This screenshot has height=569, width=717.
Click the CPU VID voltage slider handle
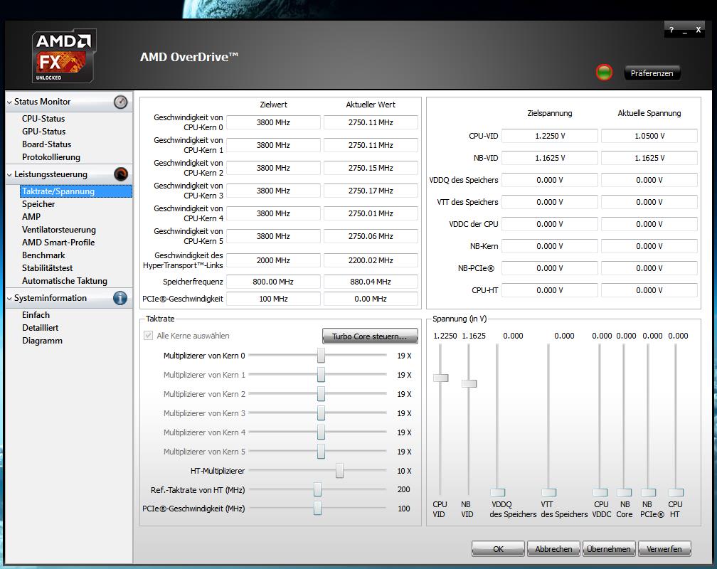(x=441, y=378)
